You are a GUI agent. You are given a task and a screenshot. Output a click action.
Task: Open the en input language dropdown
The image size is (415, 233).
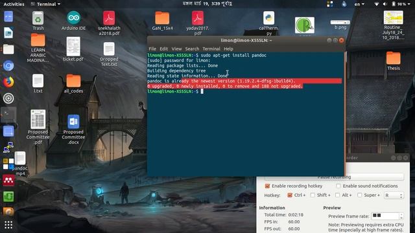(x=359, y=4)
